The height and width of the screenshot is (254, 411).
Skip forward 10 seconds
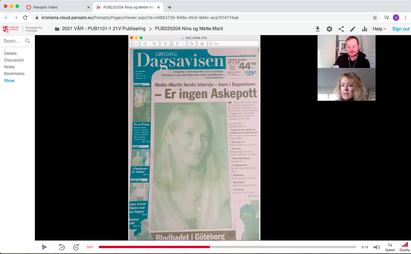click(x=76, y=247)
